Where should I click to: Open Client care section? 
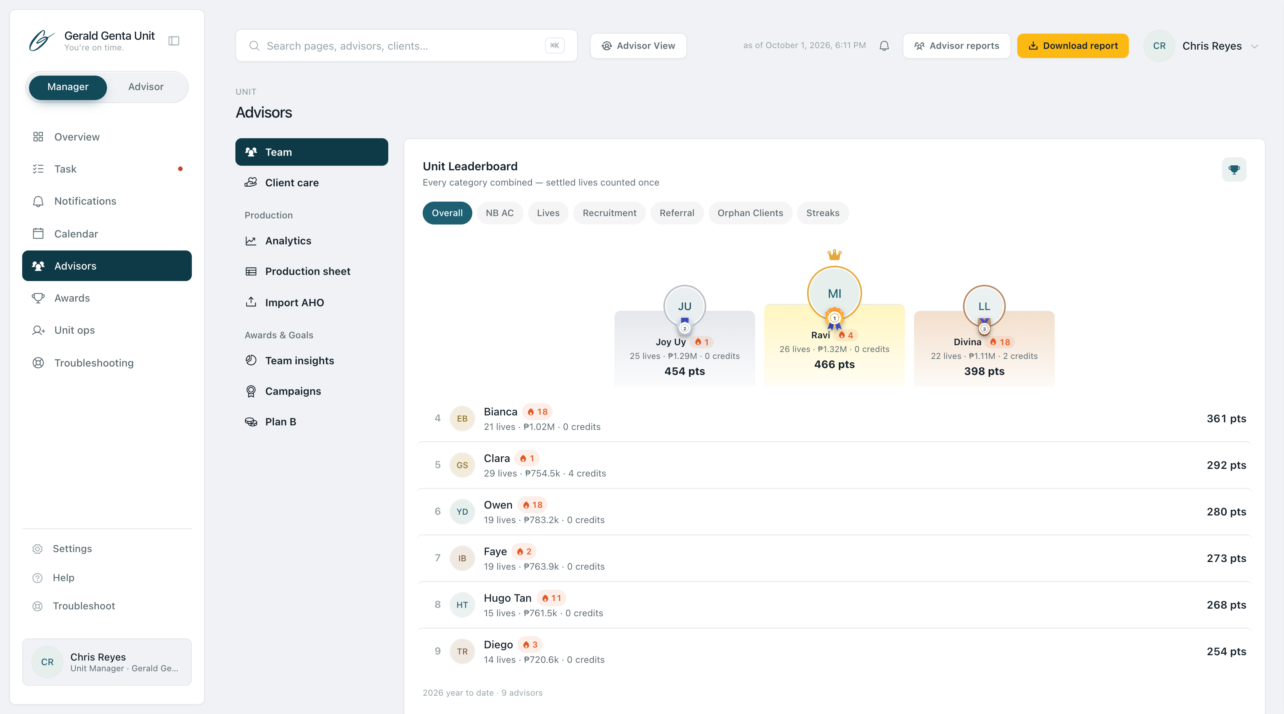(x=311, y=183)
